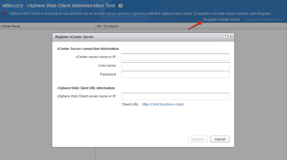Click the 'User name:' label
The width and height of the screenshot is (287, 160).
[107, 66]
